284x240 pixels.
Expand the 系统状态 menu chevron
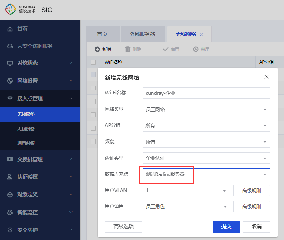[71, 63]
